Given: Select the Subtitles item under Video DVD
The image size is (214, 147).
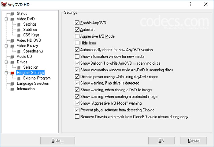Looking at the screenshot, I should 30,30.
